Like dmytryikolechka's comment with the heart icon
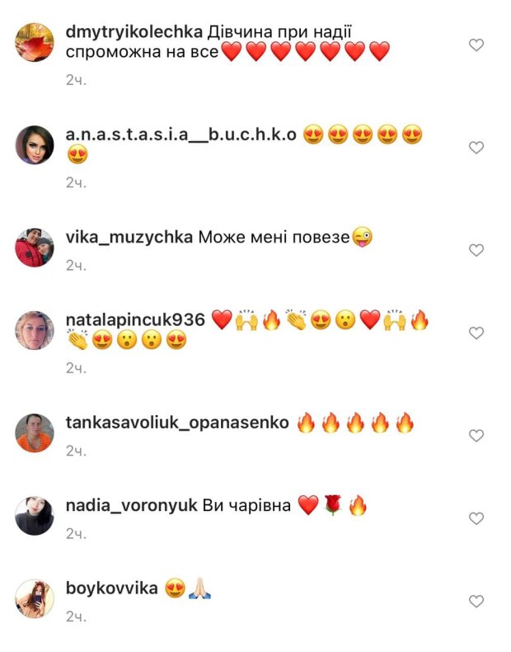 476,45
